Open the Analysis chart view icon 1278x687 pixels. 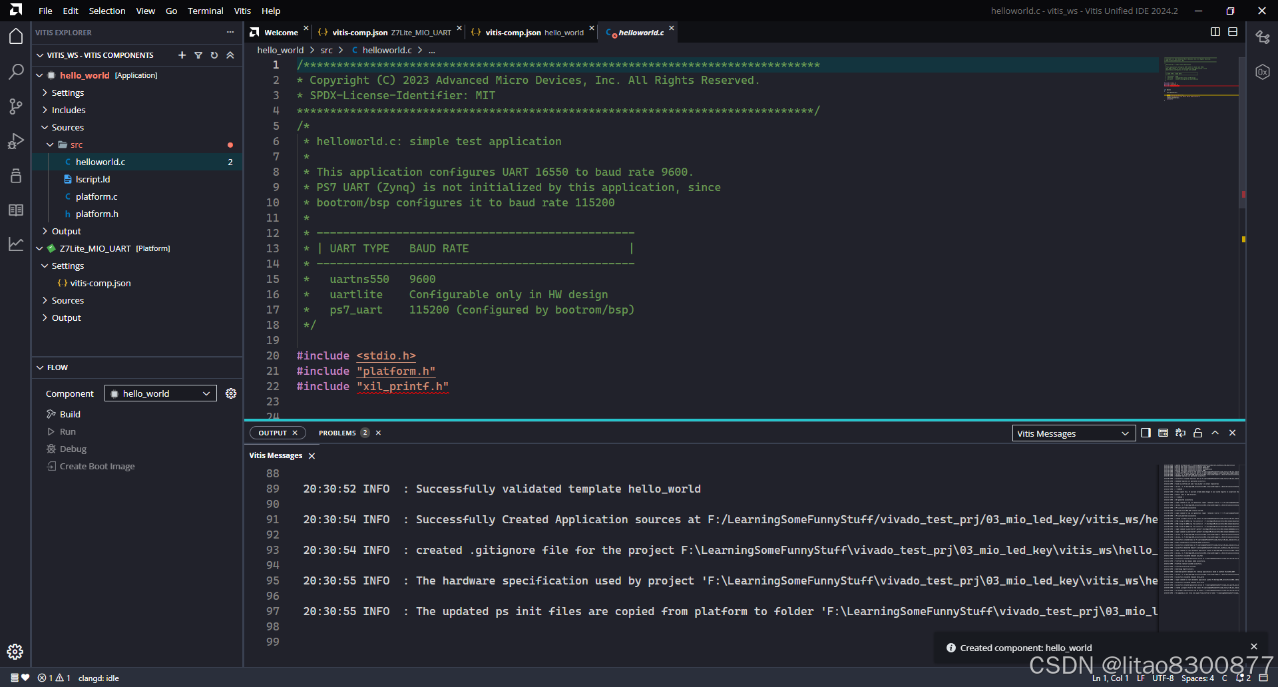click(x=16, y=244)
